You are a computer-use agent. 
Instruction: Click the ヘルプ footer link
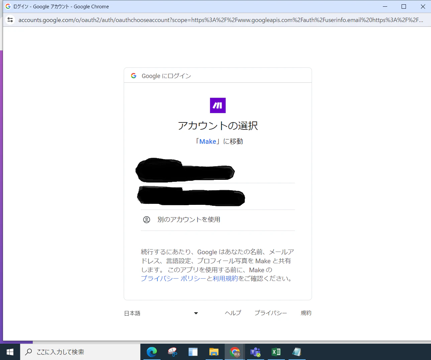pyautogui.click(x=233, y=313)
